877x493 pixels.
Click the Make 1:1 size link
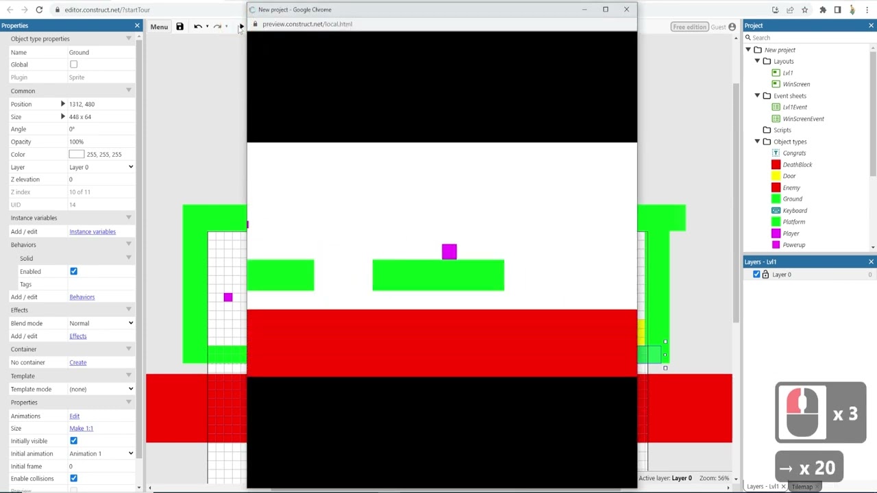pos(81,429)
